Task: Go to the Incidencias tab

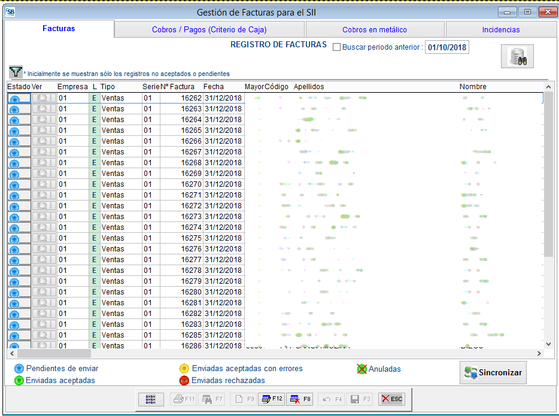Action: tap(500, 29)
